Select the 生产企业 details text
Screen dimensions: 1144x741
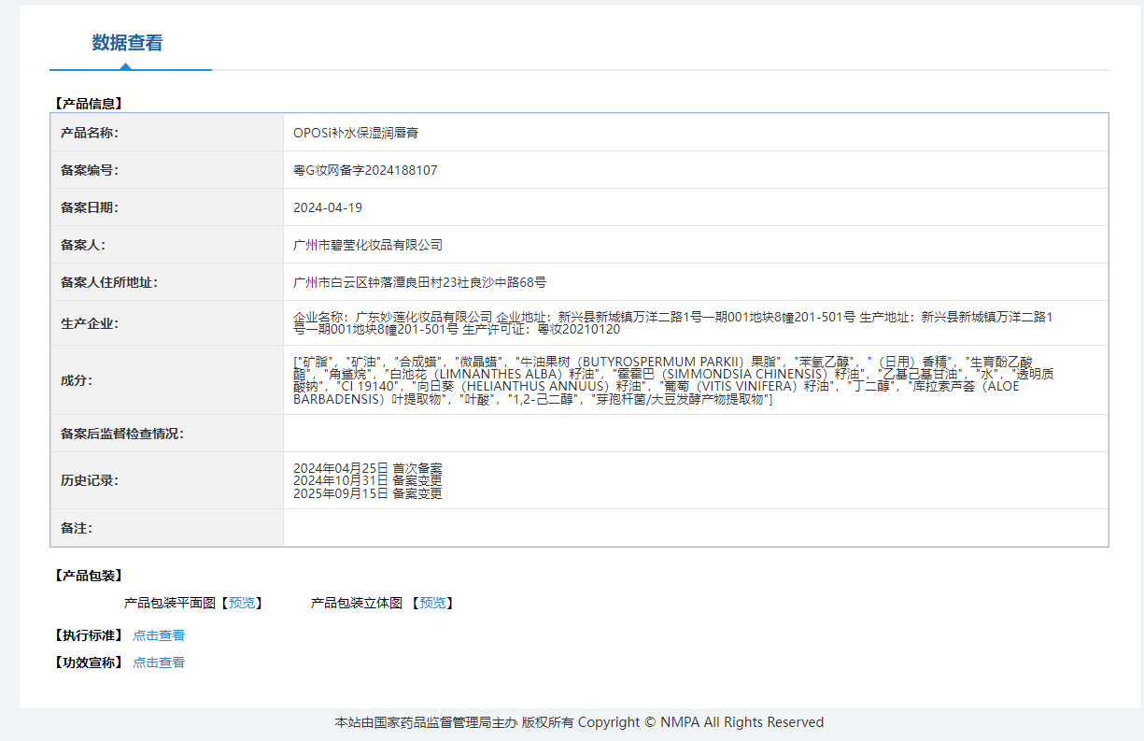pos(673,323)
